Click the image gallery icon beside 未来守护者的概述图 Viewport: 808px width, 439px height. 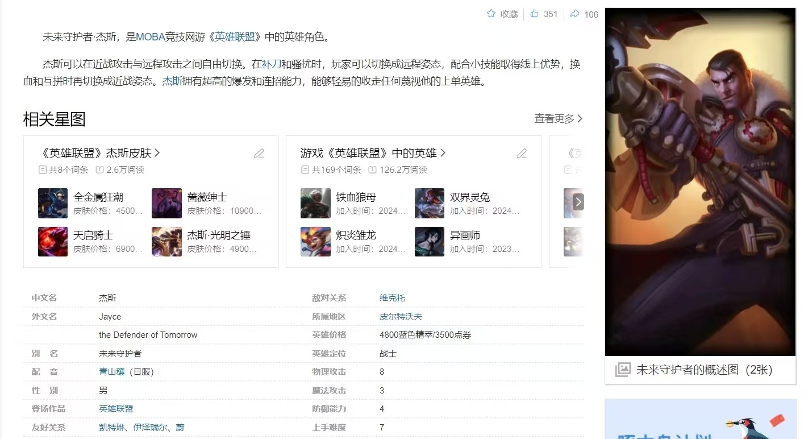pyautogui.click(x=623, y=370)
